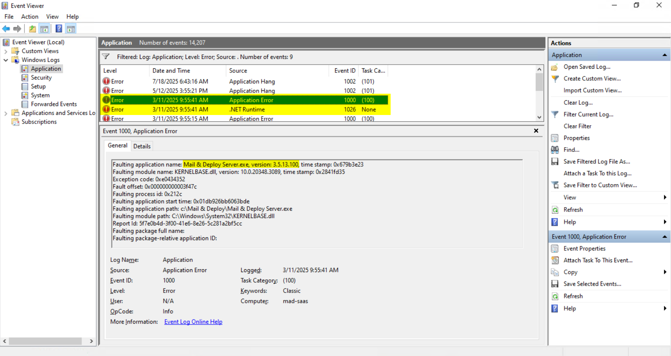Sort by the Date and Time column header
The height and width of the screenshot is (356, 671).
187,71
